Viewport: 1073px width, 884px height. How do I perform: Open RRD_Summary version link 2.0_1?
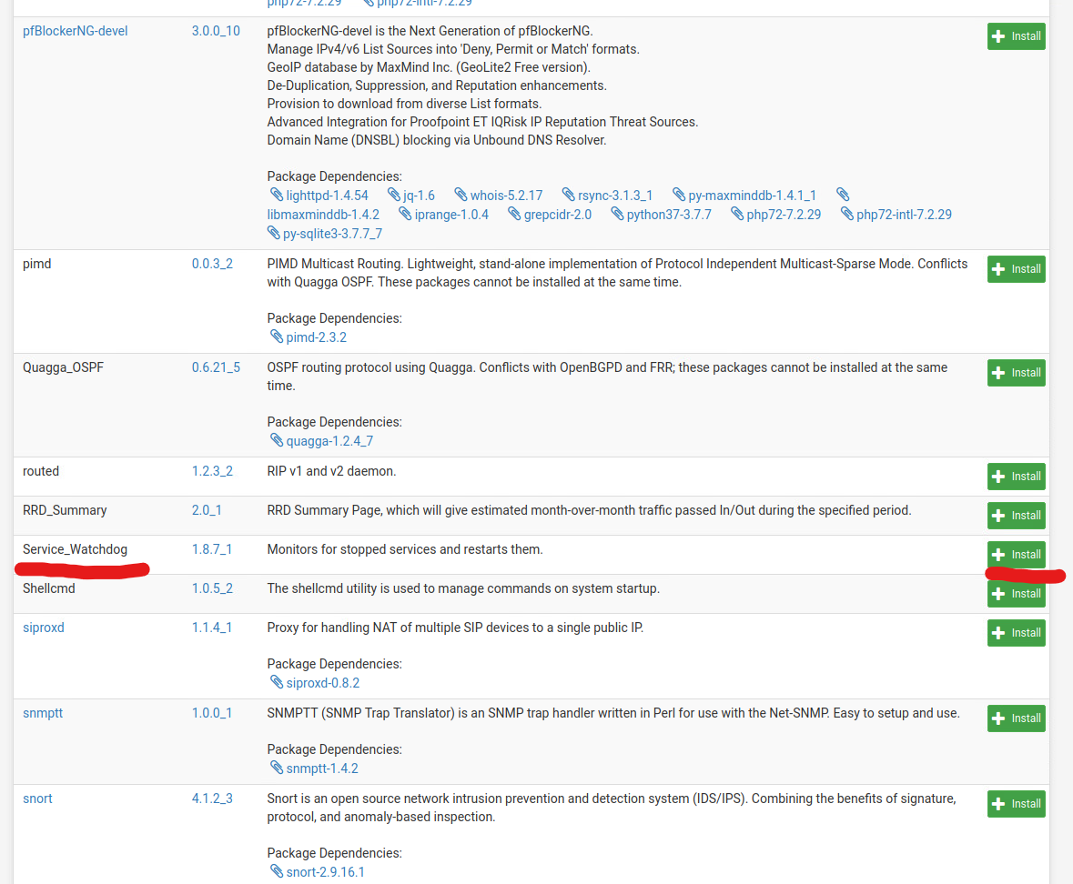point(207,510)
